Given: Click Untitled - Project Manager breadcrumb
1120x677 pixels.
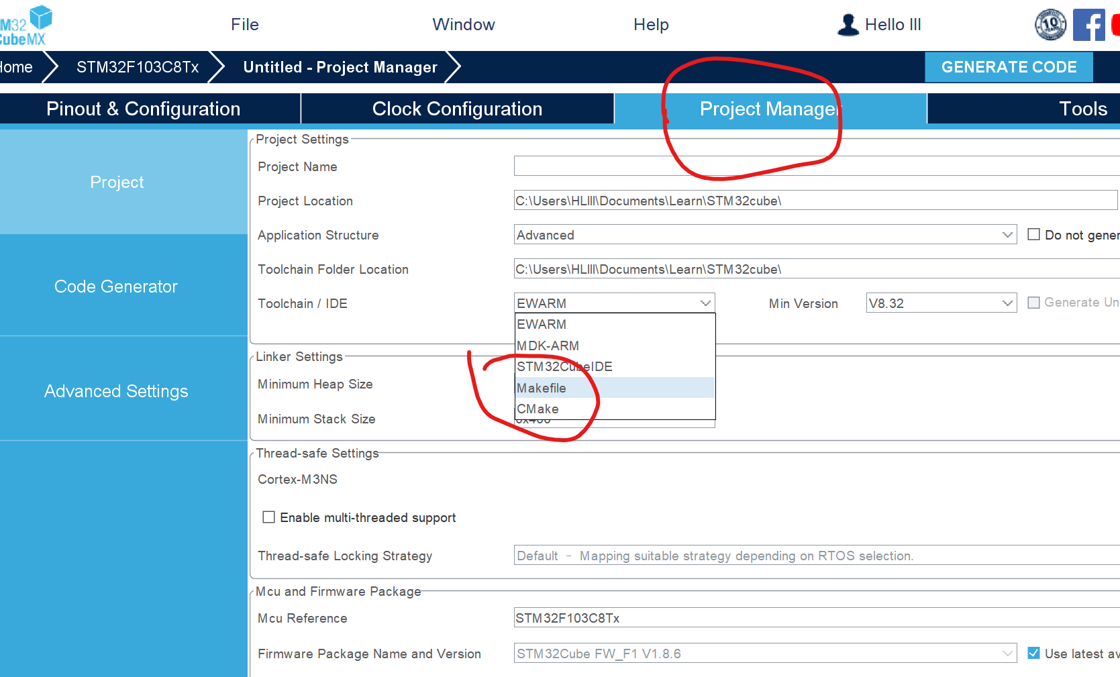Looking at the screenshot, I should click(x=340, y=67).
